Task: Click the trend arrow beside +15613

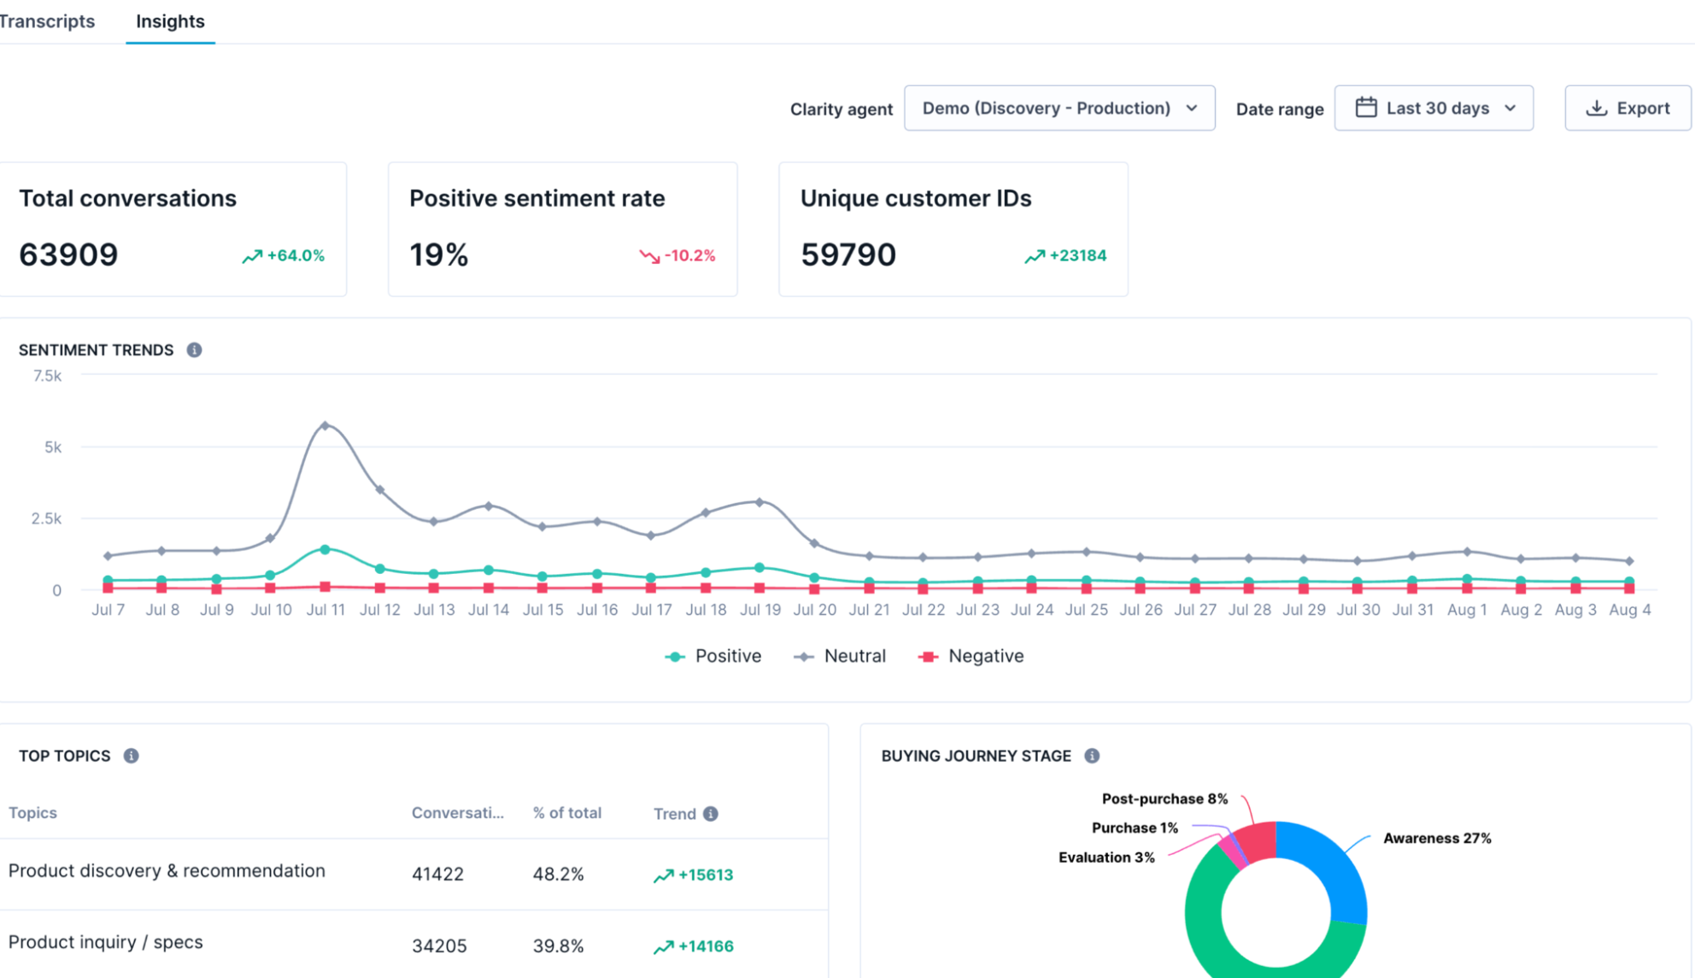Action: pos(664,876)
